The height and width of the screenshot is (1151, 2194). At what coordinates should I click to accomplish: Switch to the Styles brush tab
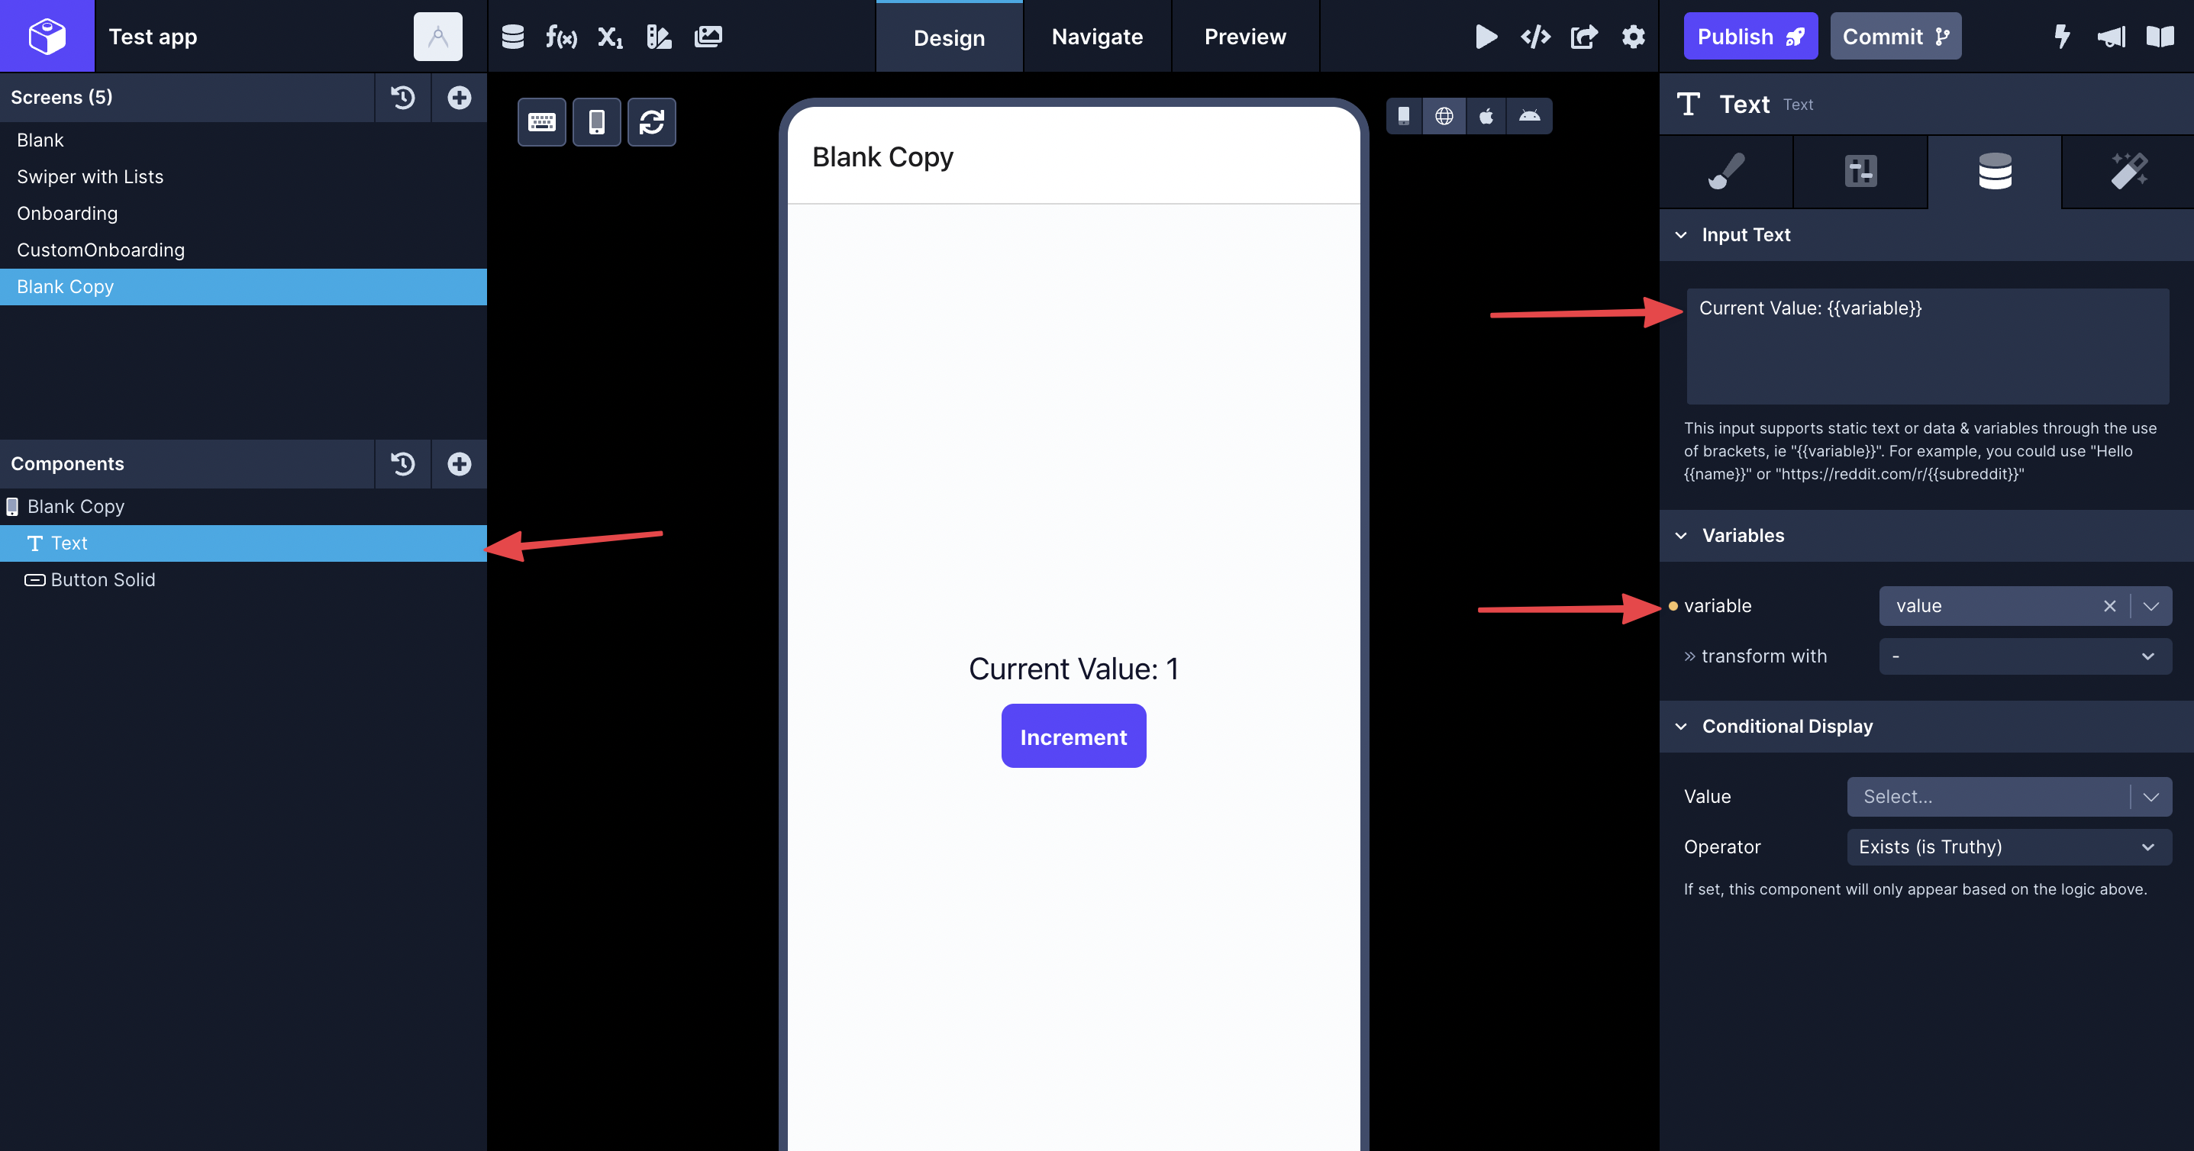(1725, 171)
